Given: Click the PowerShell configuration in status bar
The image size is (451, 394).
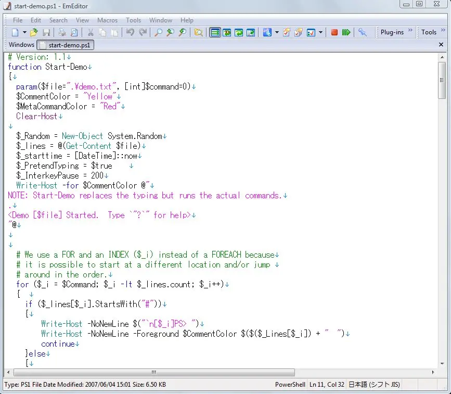Looking at the screenshot, I should coord(290,385).
